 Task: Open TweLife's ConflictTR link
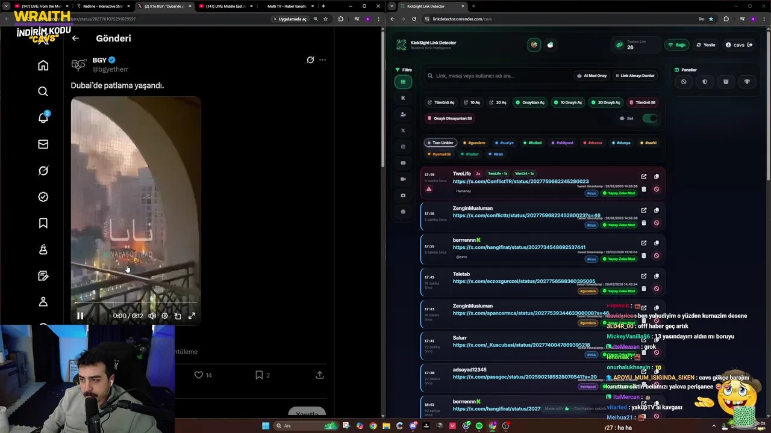click(x=520, y=182)
